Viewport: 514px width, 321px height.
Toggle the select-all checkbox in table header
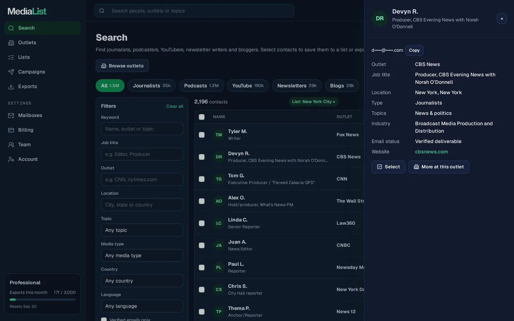pyautogui.click(x=202, y=117)
